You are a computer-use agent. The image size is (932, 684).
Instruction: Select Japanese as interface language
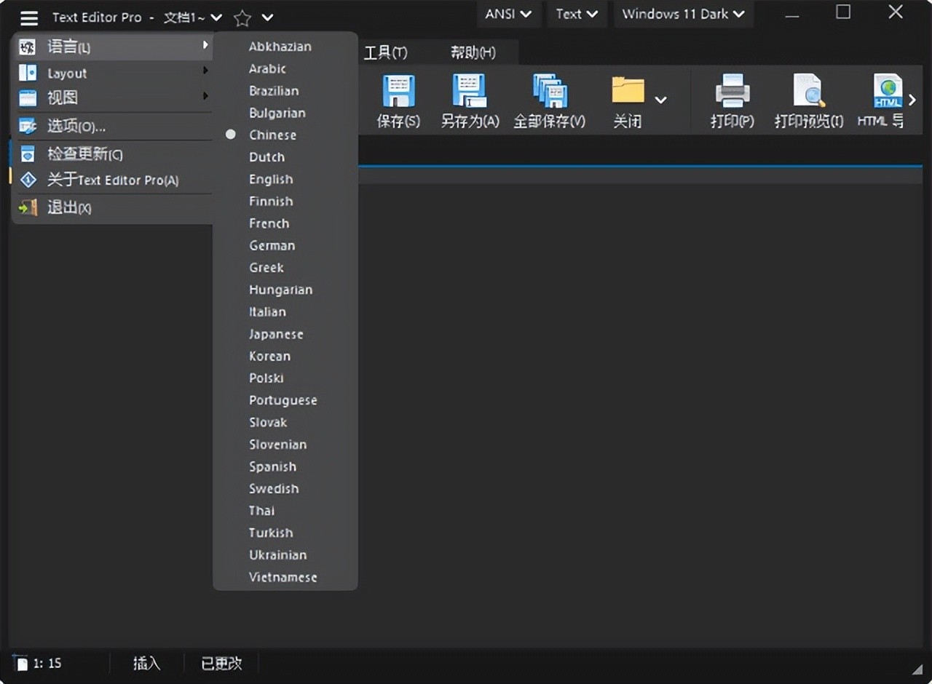point(276,334)
